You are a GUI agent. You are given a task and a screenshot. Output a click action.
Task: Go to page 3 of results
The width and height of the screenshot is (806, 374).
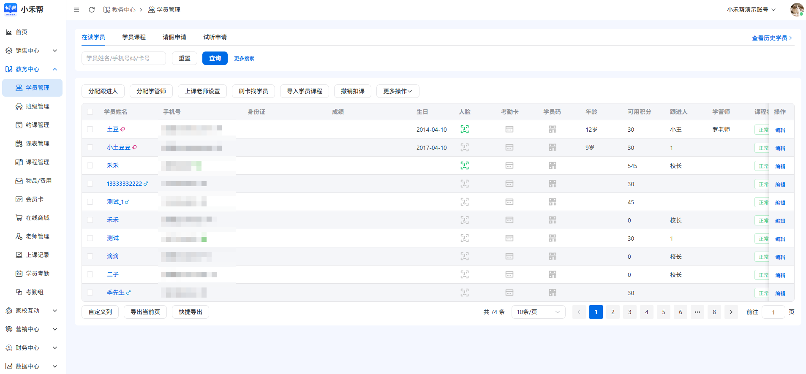pyautogui.click(x=629, y=312)
